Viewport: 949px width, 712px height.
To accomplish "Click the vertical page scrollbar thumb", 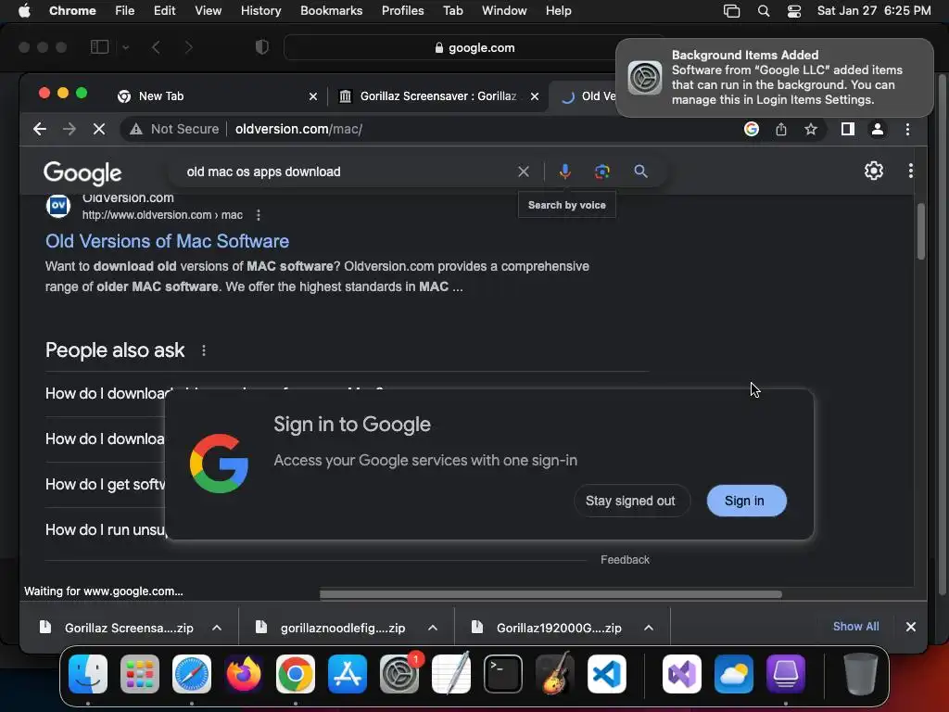I will tap(920, 231).
